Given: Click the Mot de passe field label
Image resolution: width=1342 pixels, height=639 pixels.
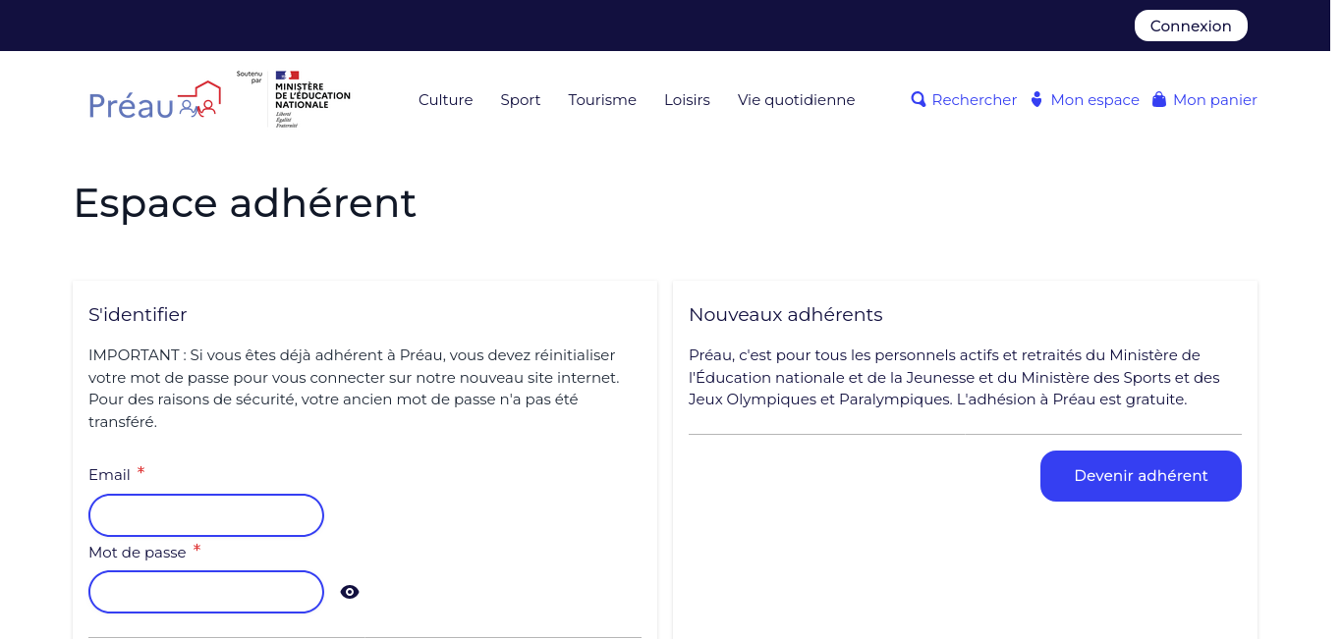Looking at the screenshot, I should click(x=138, y=553).
